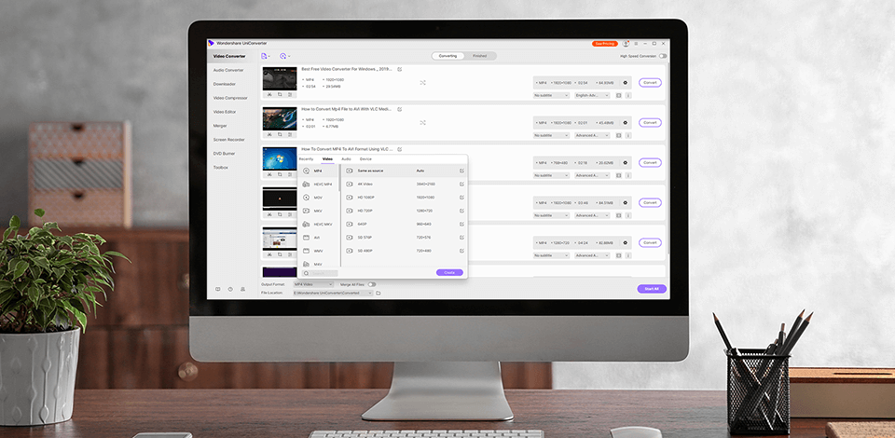The image size is (895, 438).
Task: Switch to the Device tab
Action: pyautogui.click(x=365, y=159)
